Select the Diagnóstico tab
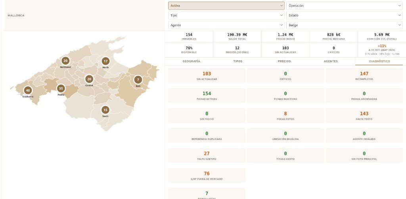The image size is (406, 199). point(379,61)
